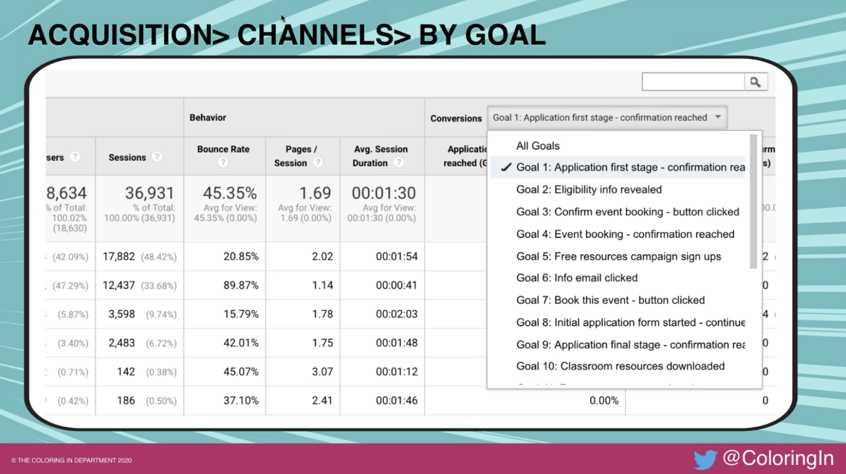Viewport: 846px width, 474px height.
Task: Click duration cell 00:01:54
Action: tap(397, 256)
